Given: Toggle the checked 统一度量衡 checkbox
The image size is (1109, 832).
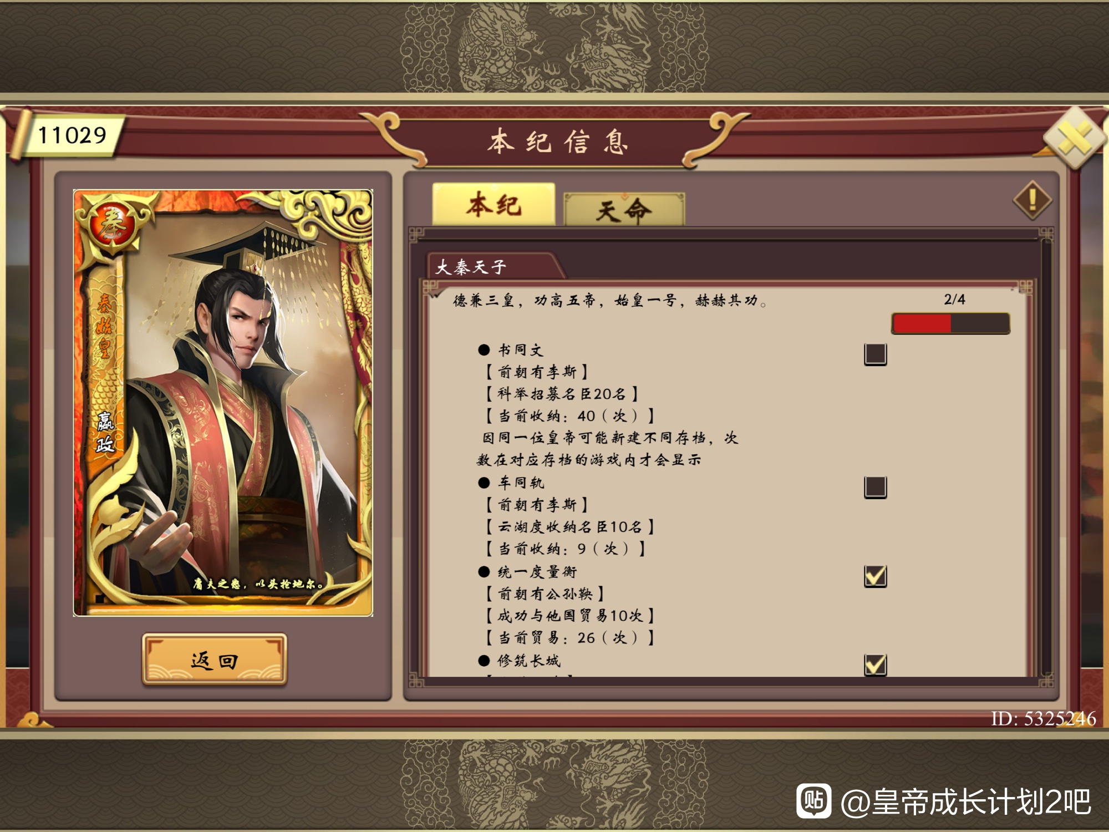Looking at the screenshot, I should pos(876,576).
